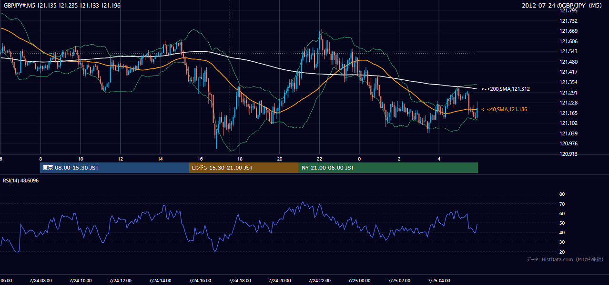The height and width of the screenshot is (285, 609).
Task: Select the 7/24 22:00 date label
Action: click(319, 280)
